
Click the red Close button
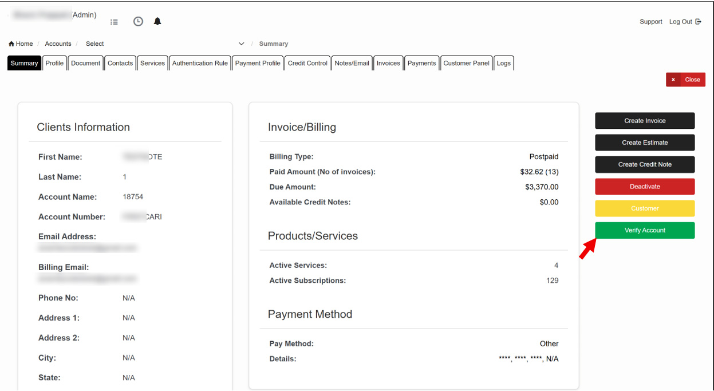[x=685, y=80]
